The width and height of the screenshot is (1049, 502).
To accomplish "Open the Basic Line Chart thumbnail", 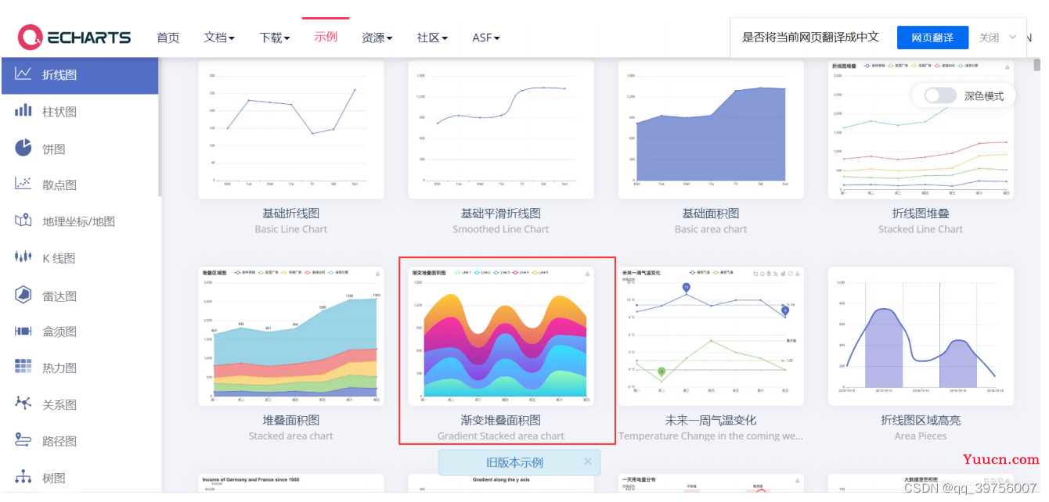I will (291, 129).
